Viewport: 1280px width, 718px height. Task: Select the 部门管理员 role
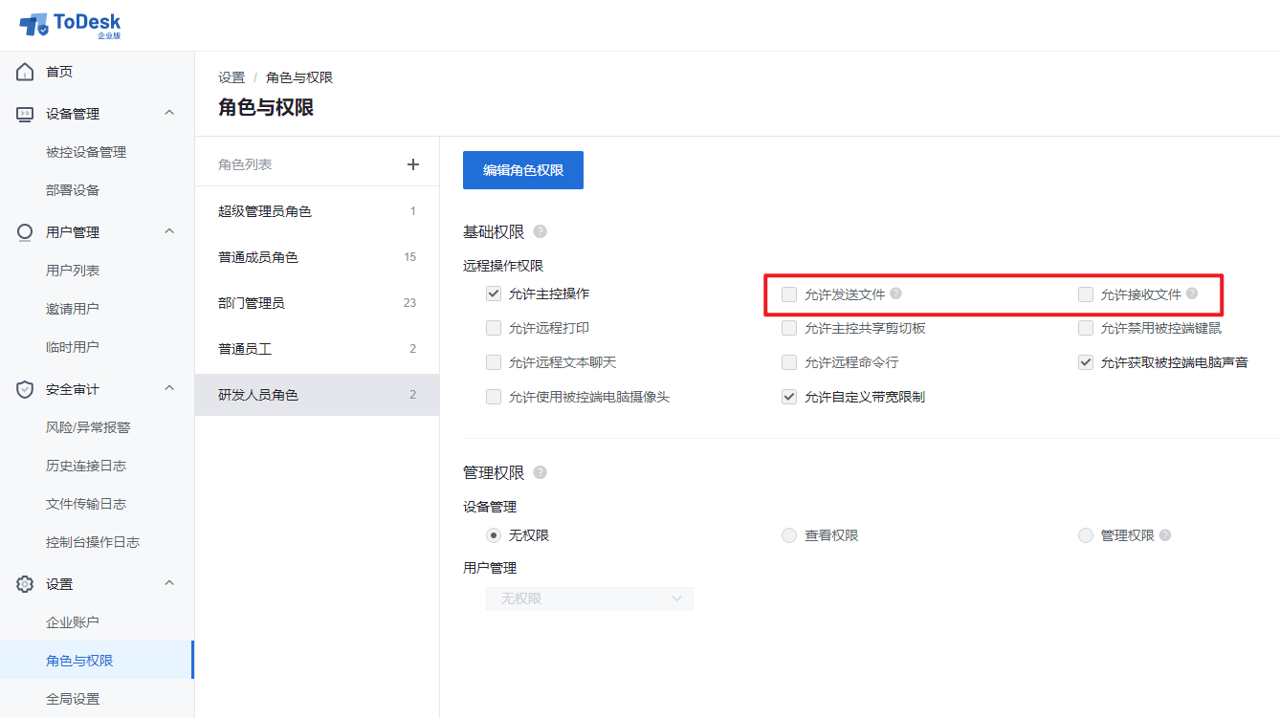point(317,303)
